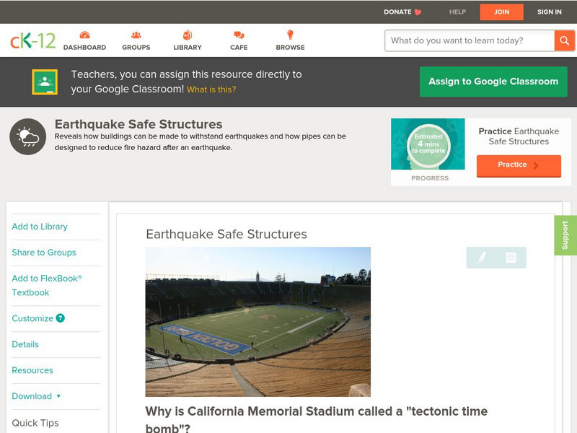Follow the "What is this?" link
Image resolution: width=577 pixels, height=433 pixels.
point(211,89)
